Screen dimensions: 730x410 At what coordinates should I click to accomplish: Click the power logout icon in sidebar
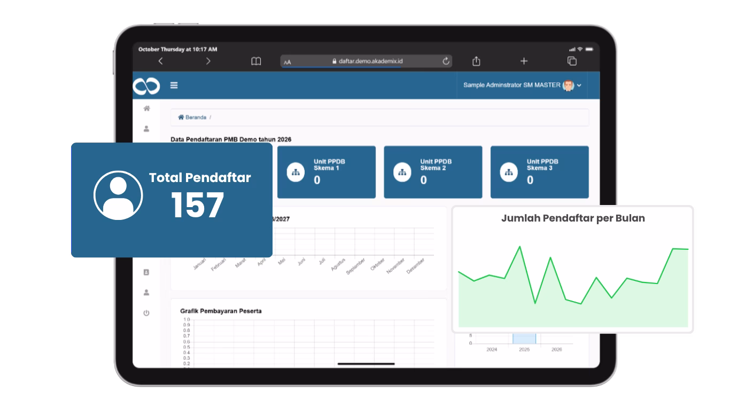pyautogui.click(x=146, y=313)
